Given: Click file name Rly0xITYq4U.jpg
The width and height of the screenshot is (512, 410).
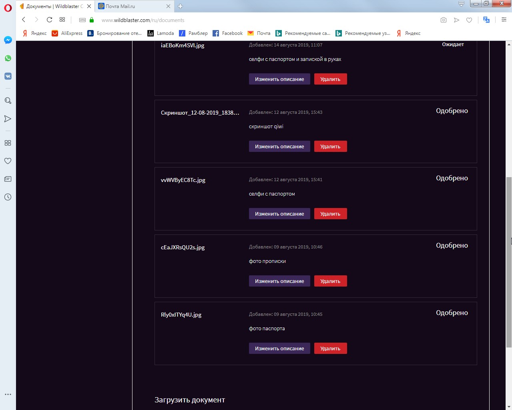Looking at the screenshot, I should click(x=181, y=315).
